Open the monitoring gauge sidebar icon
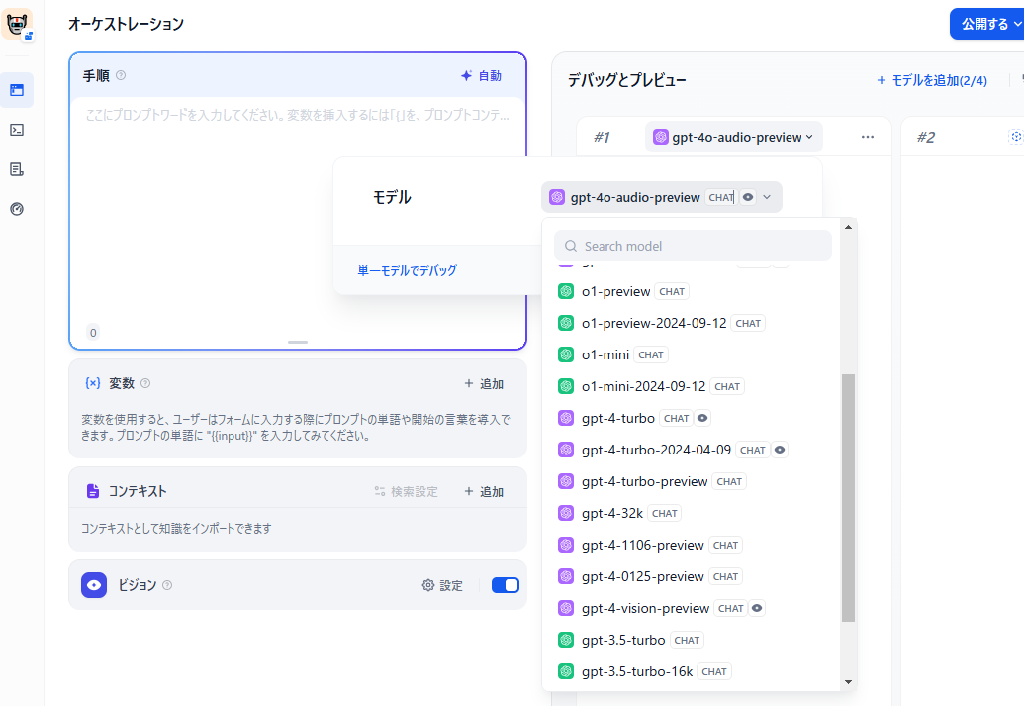 (x=17, y=209)
